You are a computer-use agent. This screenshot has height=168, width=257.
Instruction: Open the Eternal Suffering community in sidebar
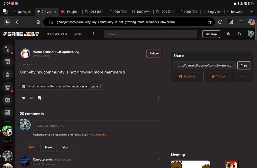[7, 143]
